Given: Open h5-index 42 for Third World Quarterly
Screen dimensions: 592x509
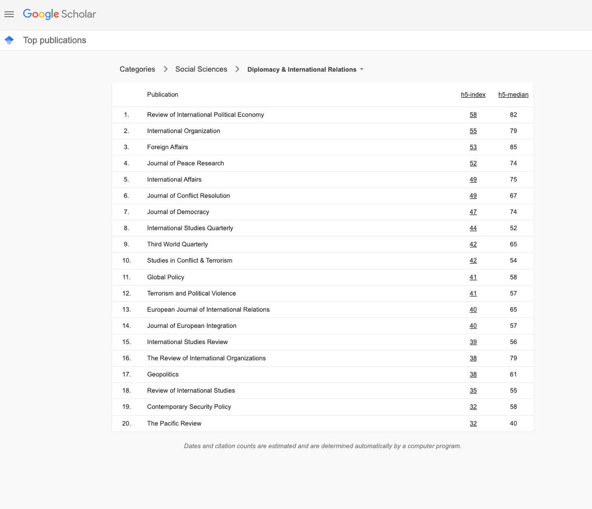Looking at the screenshot, I should (x=473, y=244).
